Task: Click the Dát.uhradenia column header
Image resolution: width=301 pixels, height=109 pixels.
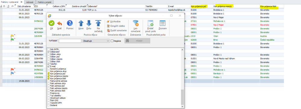Action: pos(24,6)
